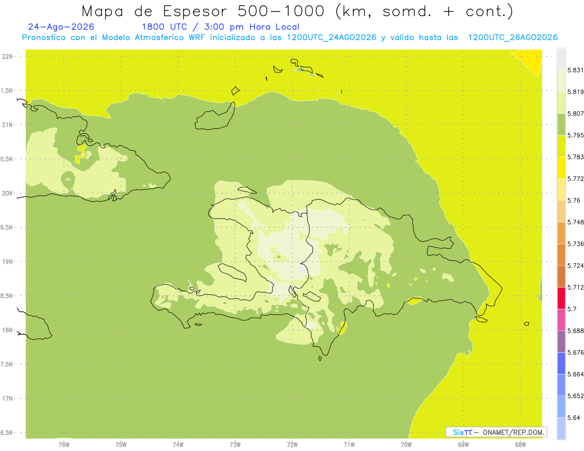Click the '72W' longitude label
The width and height of the screenshot is (584, 451).
click(x=292, y=444)
